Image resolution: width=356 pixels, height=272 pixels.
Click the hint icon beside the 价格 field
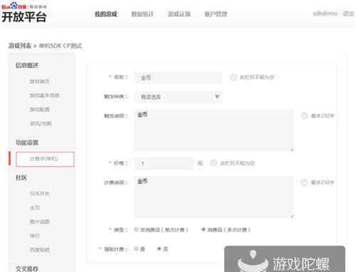point(214,163)
